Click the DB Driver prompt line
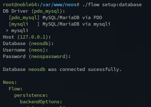This screenshot has width=151, height=107. [x=34, y=11]
